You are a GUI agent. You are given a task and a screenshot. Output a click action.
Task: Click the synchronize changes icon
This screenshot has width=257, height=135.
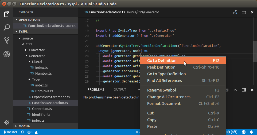click(23, 132)
